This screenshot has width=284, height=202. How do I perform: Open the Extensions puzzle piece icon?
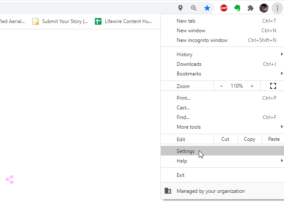251,8
